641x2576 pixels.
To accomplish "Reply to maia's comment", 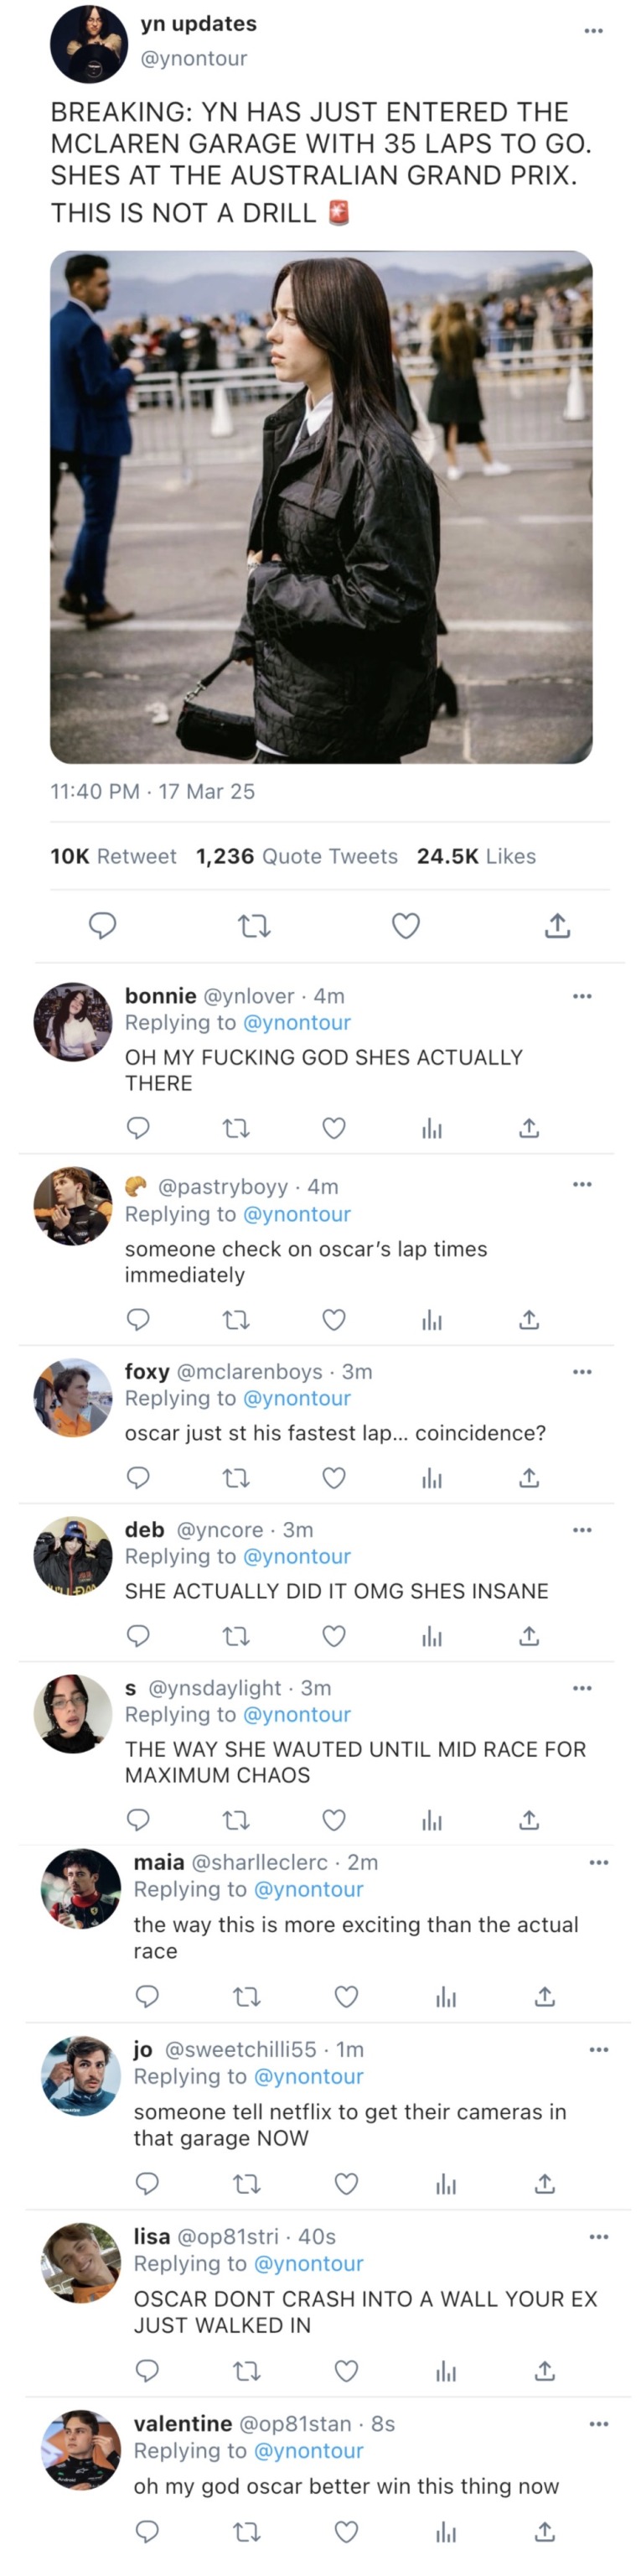I will (x=147, y=1997).
